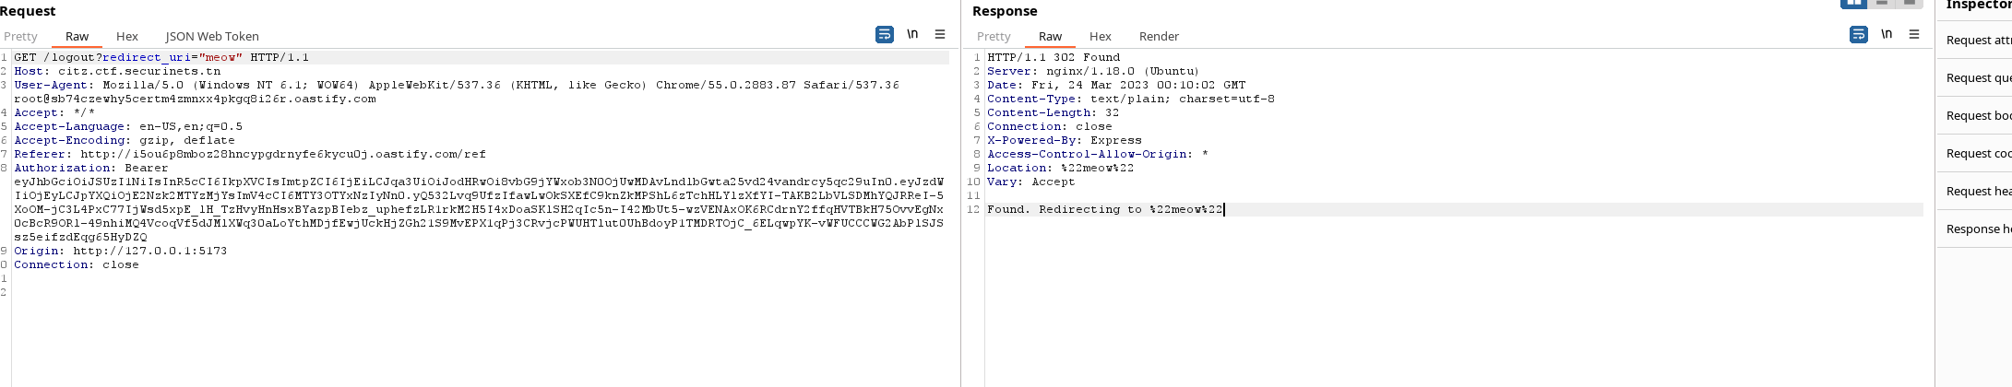Click the Access-Control-Allow-Origin header
The width and height of the screenshot is (2012, 387).
(1098, 154)
